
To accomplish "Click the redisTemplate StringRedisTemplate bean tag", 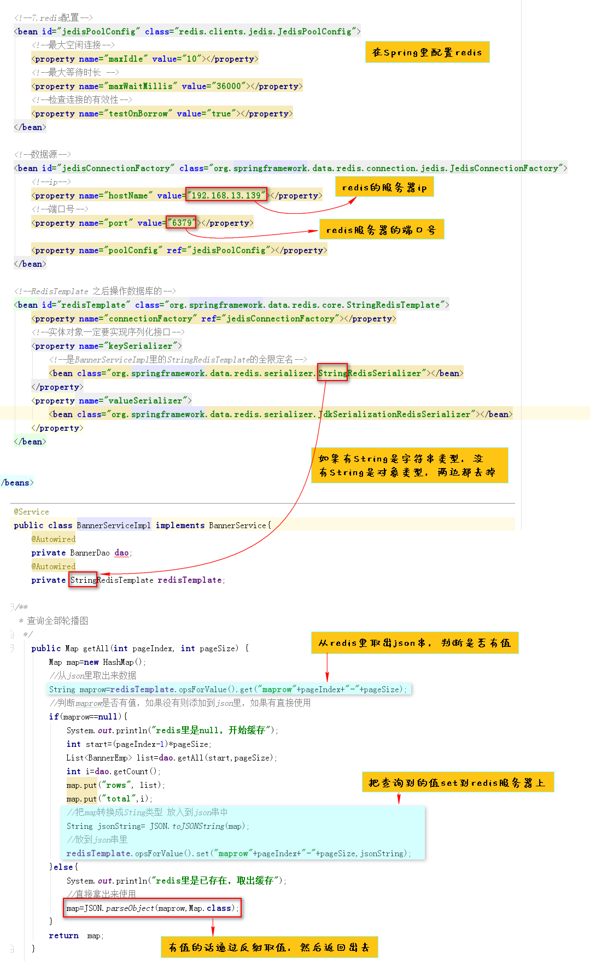I will tap(231, 305).
